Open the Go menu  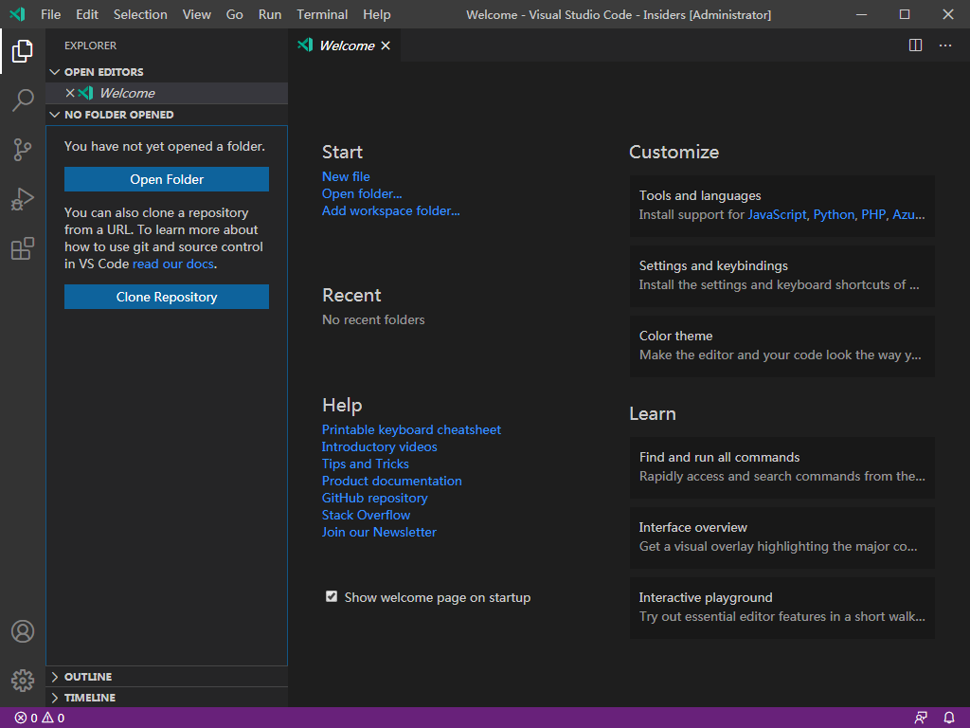coord(235,14)
